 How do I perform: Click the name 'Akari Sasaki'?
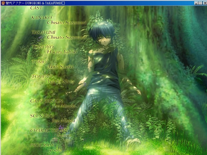click(x=60, y=67)
